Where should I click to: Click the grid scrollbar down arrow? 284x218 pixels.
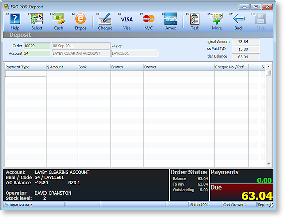coord(269,164)
